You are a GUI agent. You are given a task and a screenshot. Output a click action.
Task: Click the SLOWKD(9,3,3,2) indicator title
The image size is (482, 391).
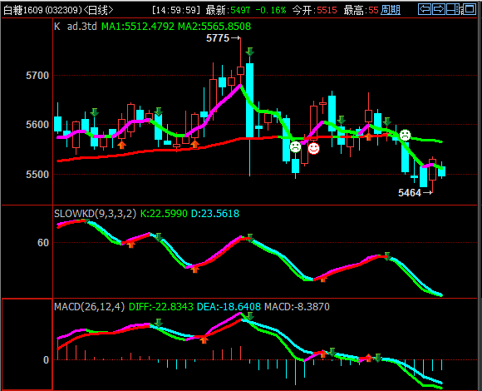point(95,214)
